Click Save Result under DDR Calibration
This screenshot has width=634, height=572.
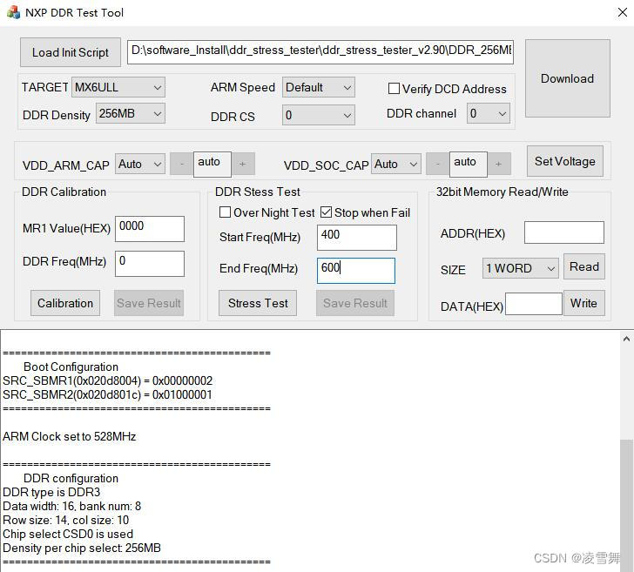click(x=149, y=303)
